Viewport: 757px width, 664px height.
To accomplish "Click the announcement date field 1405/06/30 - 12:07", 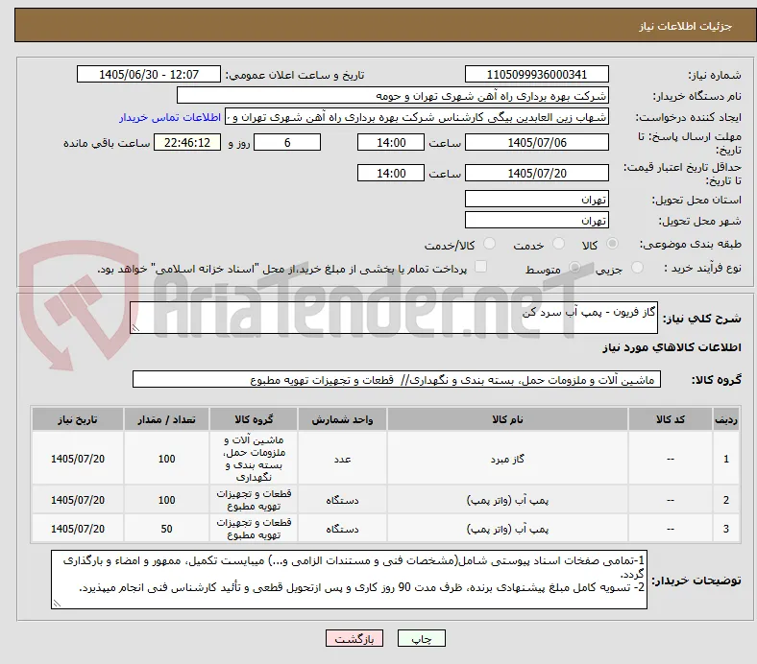I will coord(149,74).
